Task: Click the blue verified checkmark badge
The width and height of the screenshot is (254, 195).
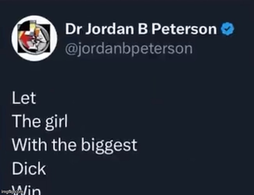Action: click(x=227, y=29)
